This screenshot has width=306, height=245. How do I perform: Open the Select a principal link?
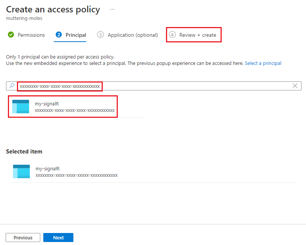pyautogui.click(x=263, y=63)
